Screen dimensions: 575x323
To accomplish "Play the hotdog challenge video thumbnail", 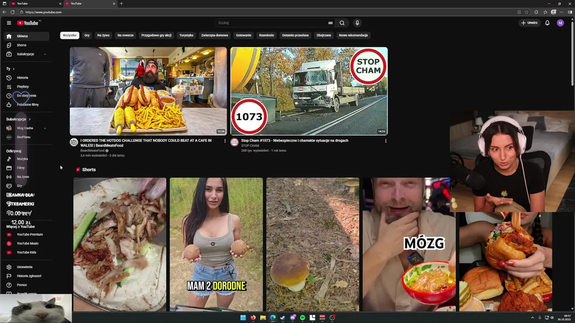I will 148,91.
